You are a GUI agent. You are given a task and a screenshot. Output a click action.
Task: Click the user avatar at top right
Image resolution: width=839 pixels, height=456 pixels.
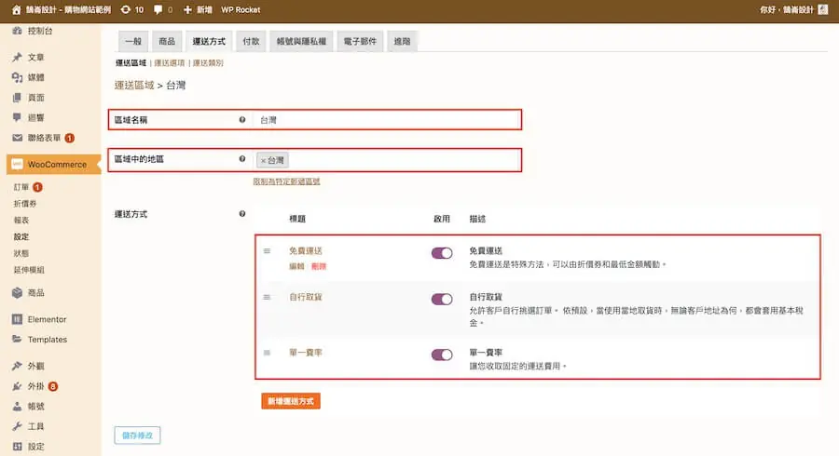point(823,9)
